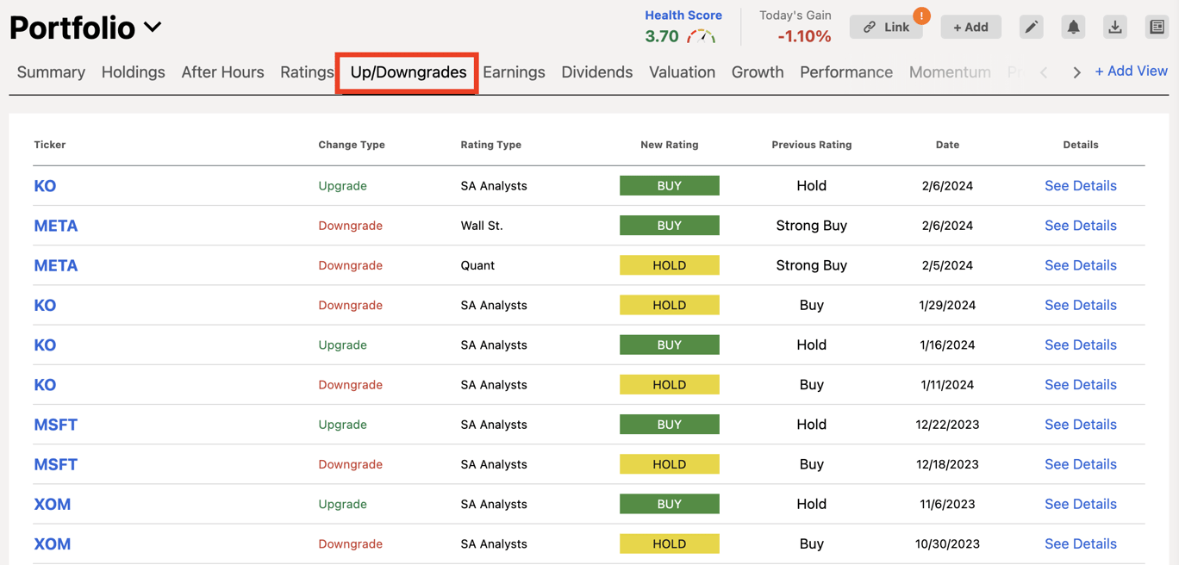Click the + Add View link

pos(1131,71)
